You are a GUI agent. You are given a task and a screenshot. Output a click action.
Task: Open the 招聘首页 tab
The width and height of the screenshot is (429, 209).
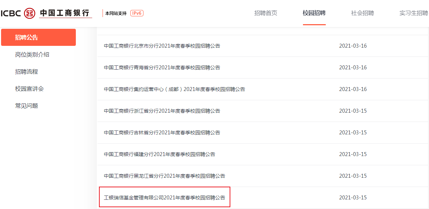tap(266, 13)
